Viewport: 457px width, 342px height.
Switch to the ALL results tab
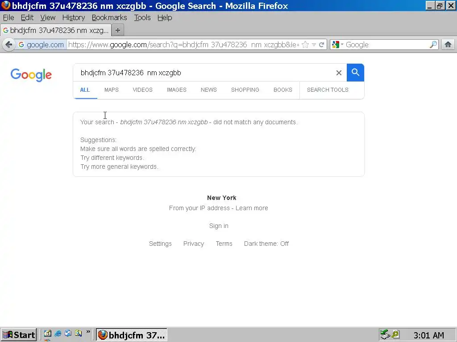pos(85,90)
